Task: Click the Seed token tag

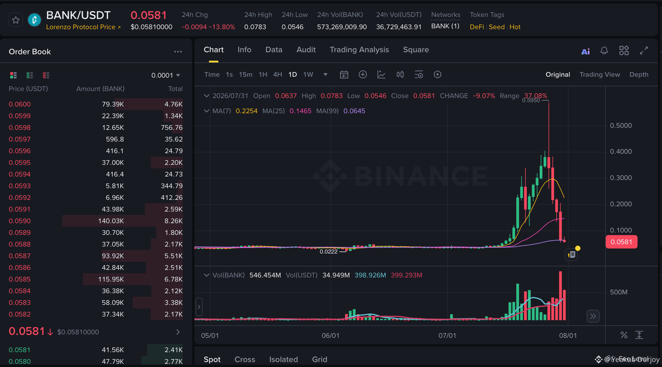Action: tap(497, 27)
